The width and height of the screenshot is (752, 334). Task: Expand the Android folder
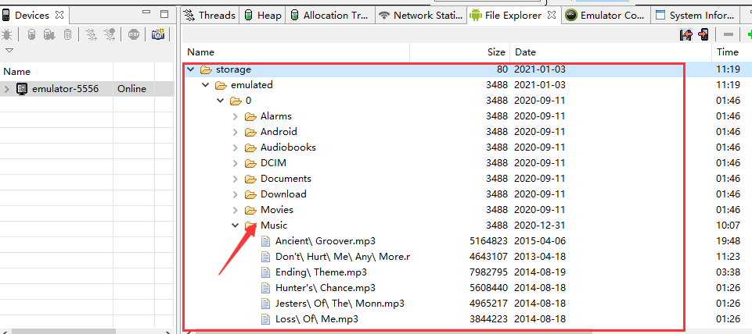click(x=235, y=132)
